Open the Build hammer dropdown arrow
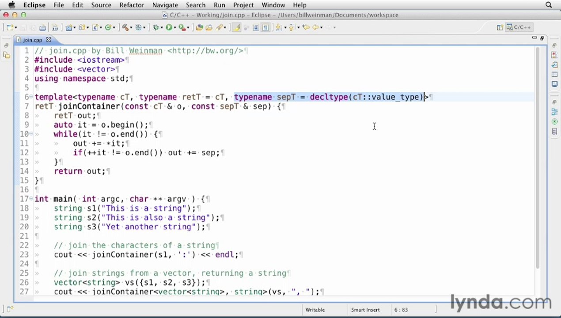This screenshot has height=318, width=561. tap(131, 27)
